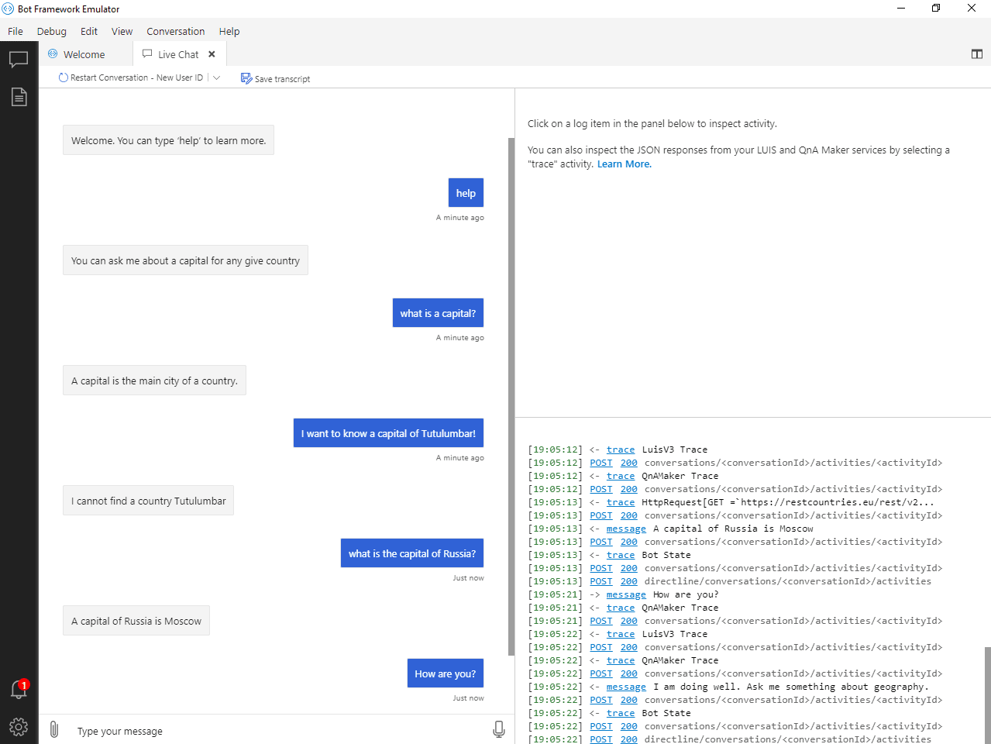Image resolution: width=991 pixels, height=744 pixels.
Task: Toggle the split editor icon
Action: pyautogui.click(x=976, y=54)
